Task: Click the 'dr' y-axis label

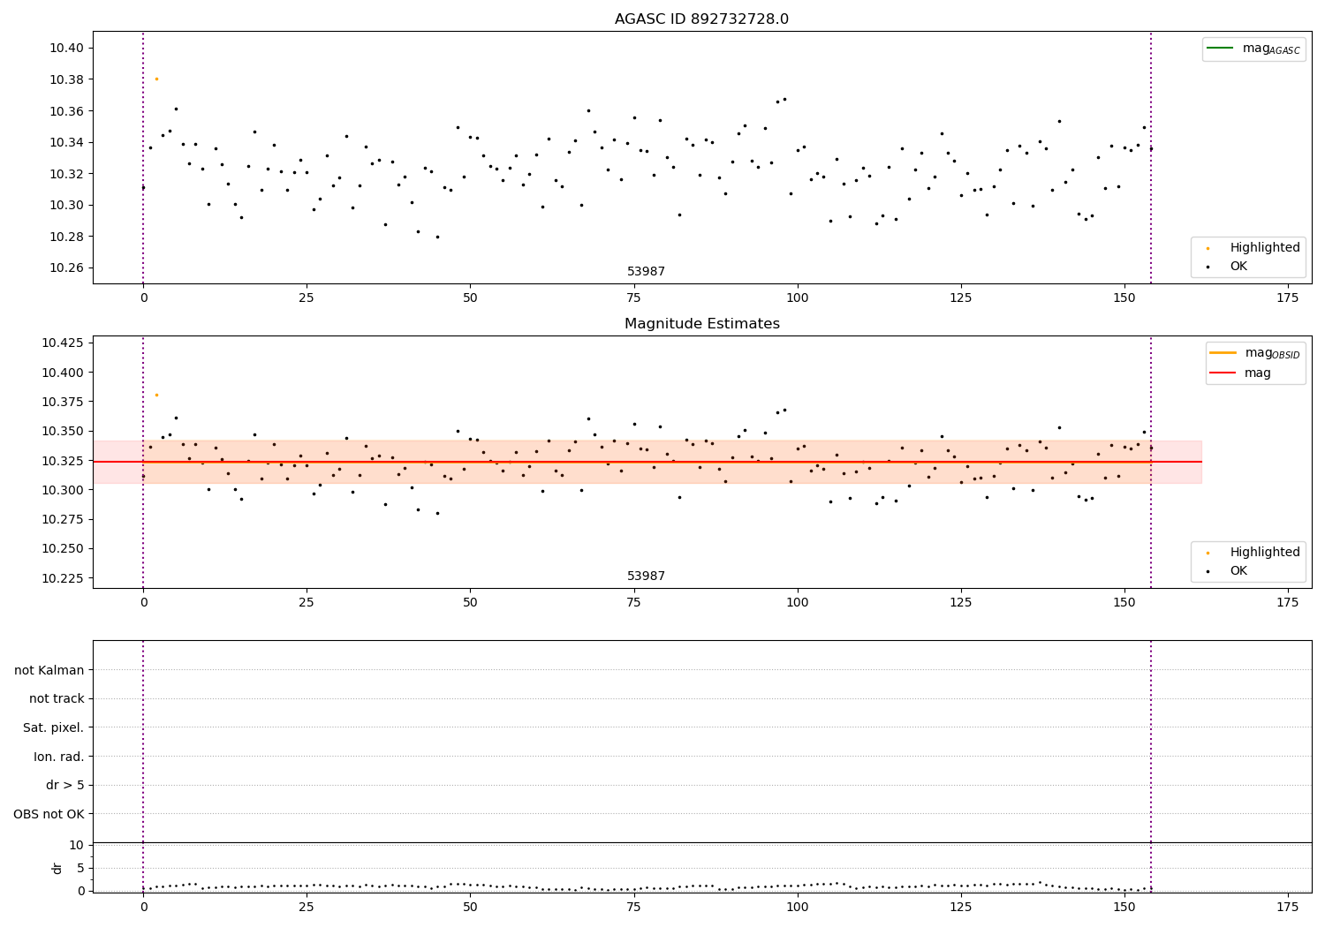Action: tap(57, 868)
